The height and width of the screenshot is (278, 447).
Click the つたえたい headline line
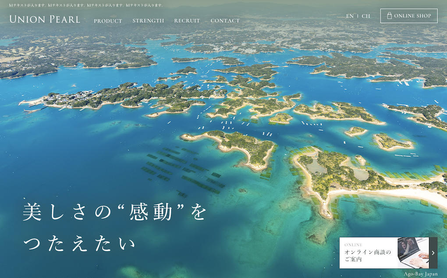point(79,244)
